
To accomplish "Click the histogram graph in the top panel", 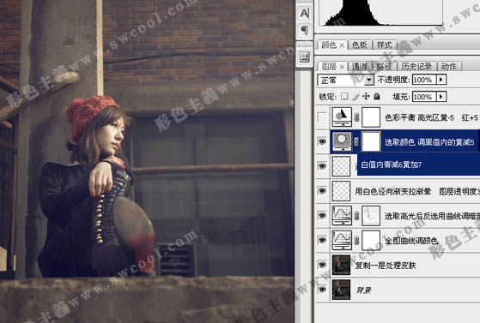I will point(380,13).
